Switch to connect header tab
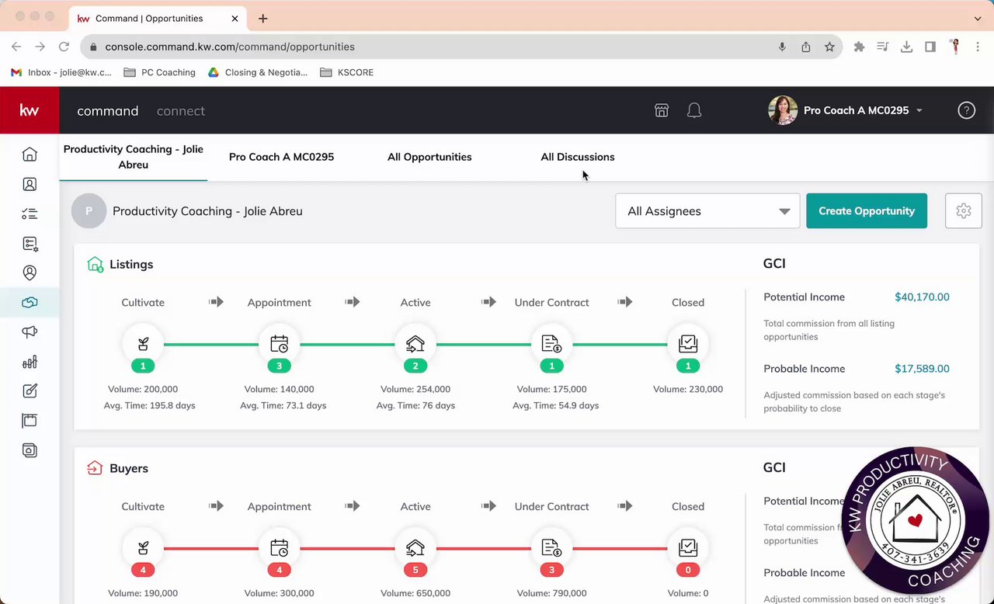The image size is (994, 604). coord(181,111)
